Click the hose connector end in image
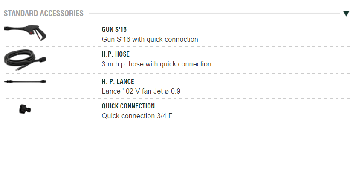 click(41, 59)
